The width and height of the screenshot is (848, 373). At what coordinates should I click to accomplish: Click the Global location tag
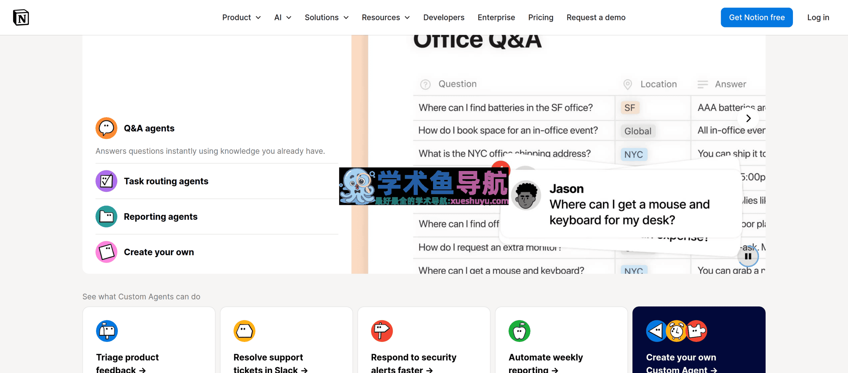[638, 131]
